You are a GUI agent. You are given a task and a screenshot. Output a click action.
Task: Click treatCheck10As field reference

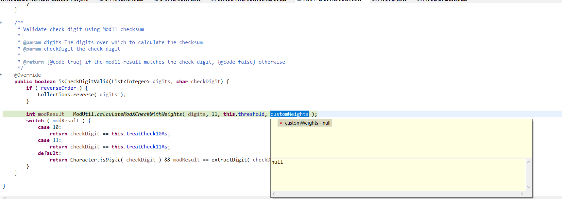click(x=147, y=134)
